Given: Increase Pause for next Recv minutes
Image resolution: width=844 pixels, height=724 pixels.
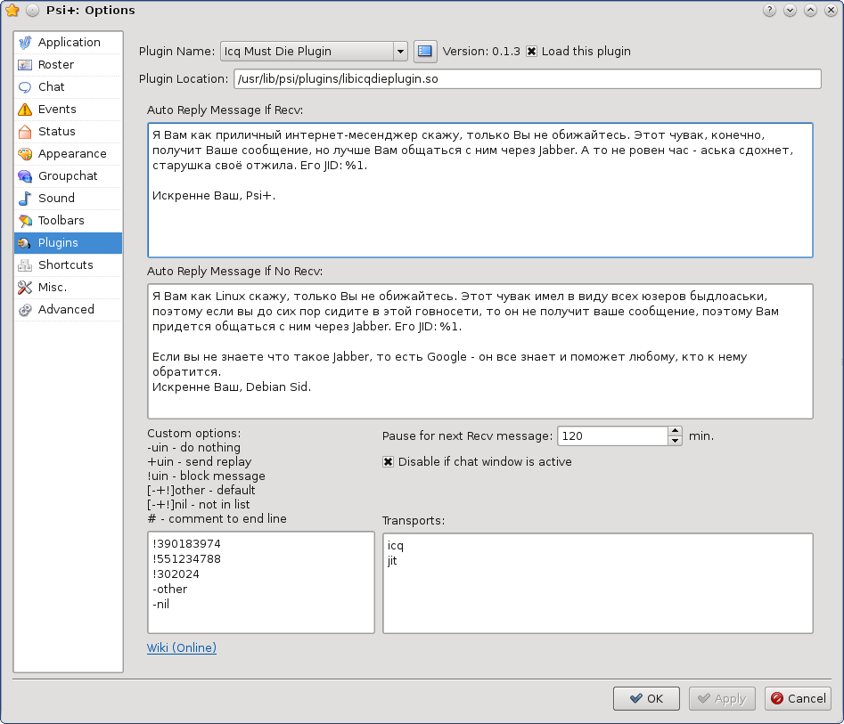Looking at the screenshot, I should point(675,431).
